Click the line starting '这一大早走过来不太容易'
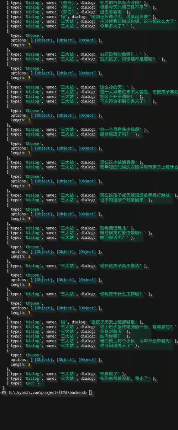Image resolution: width=178 pixels, height=430 pixels. click(x=138, y=92)
